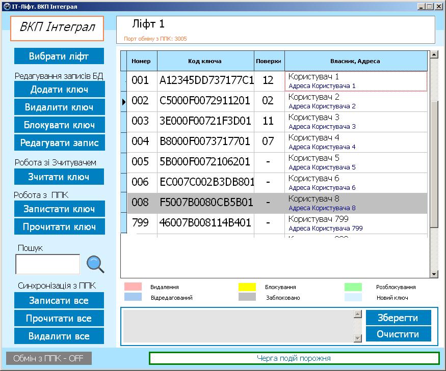Click the Прочитати ключ button
Image resolution: width=446 pixels, height=371 pixels.
click(60, 226)
